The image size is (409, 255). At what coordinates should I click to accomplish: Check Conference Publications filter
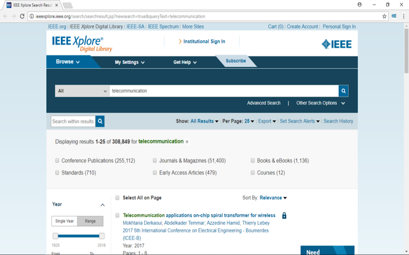57,161
